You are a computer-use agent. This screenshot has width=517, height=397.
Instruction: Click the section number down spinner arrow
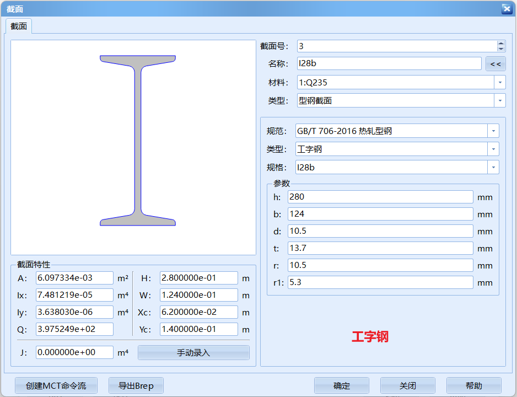(501, 49)
